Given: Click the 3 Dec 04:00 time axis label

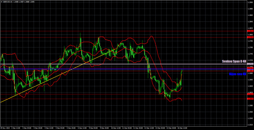Looking at the screenshot, I should point(27,128).
